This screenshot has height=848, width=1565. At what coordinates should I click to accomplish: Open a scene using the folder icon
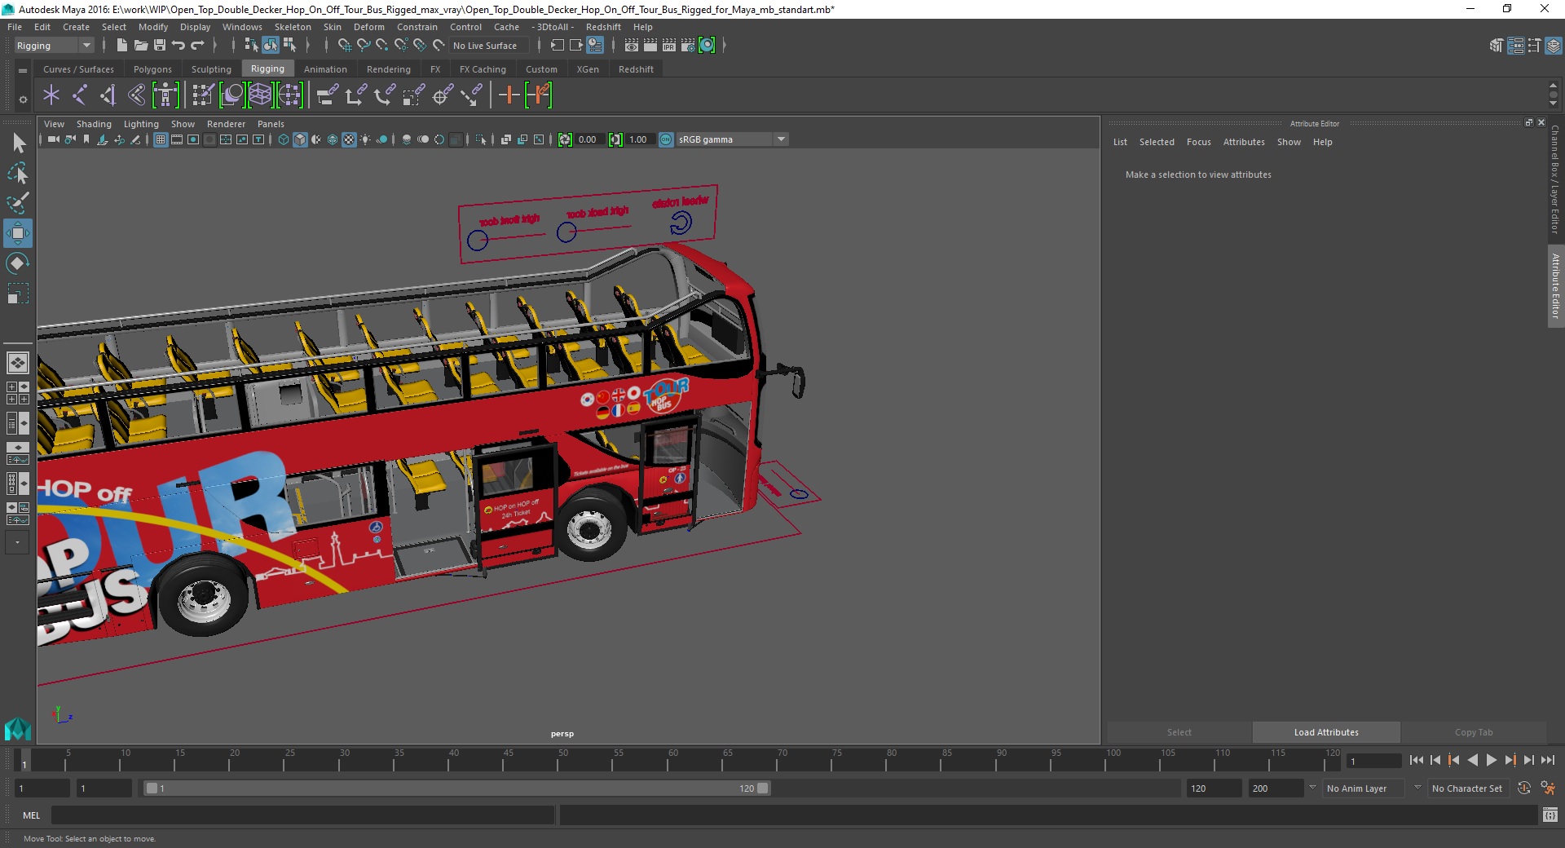tap(140, 46)
